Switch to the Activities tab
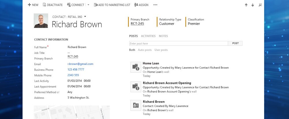 [x=148, y=36]
